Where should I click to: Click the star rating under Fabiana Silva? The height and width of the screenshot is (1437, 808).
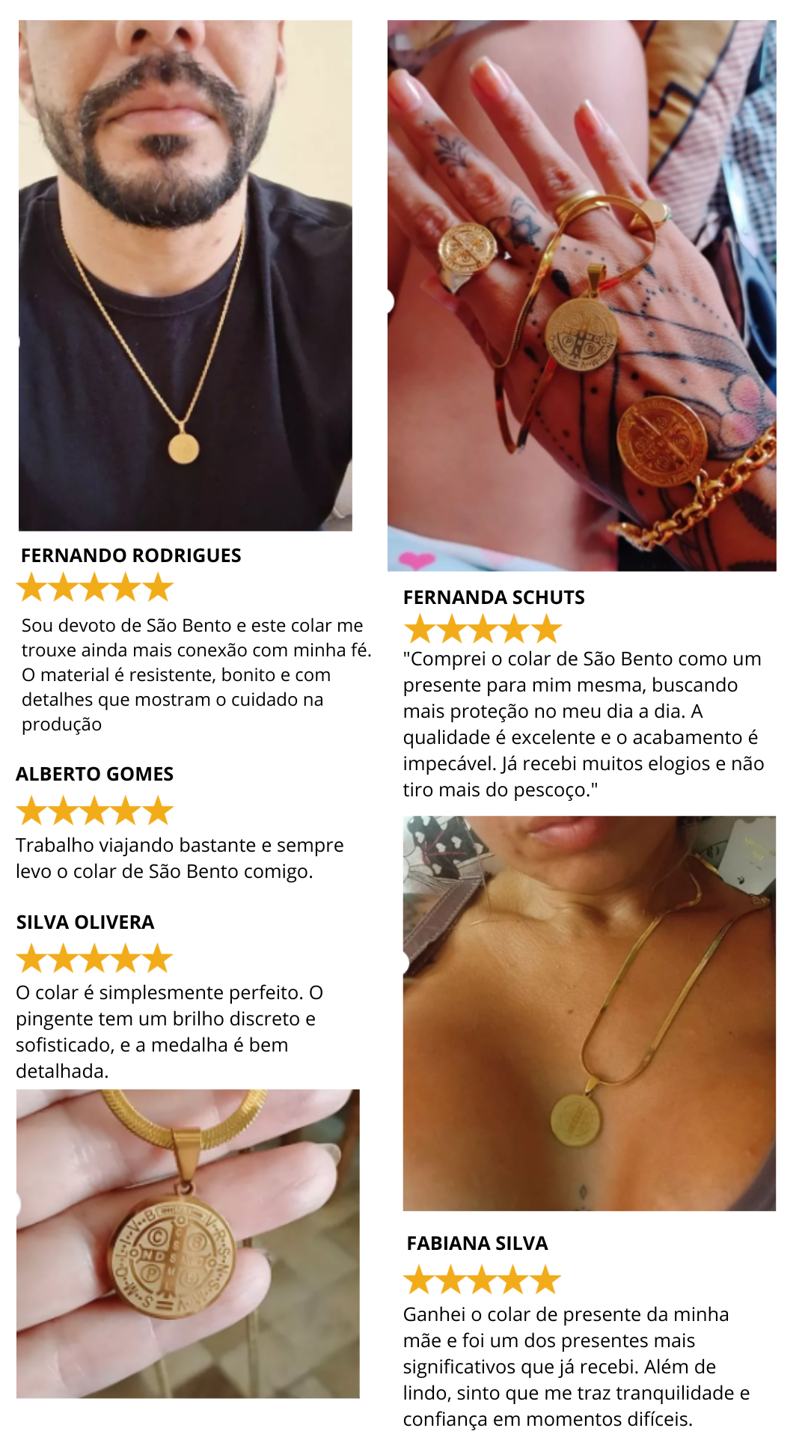[x=483, y=1279]
